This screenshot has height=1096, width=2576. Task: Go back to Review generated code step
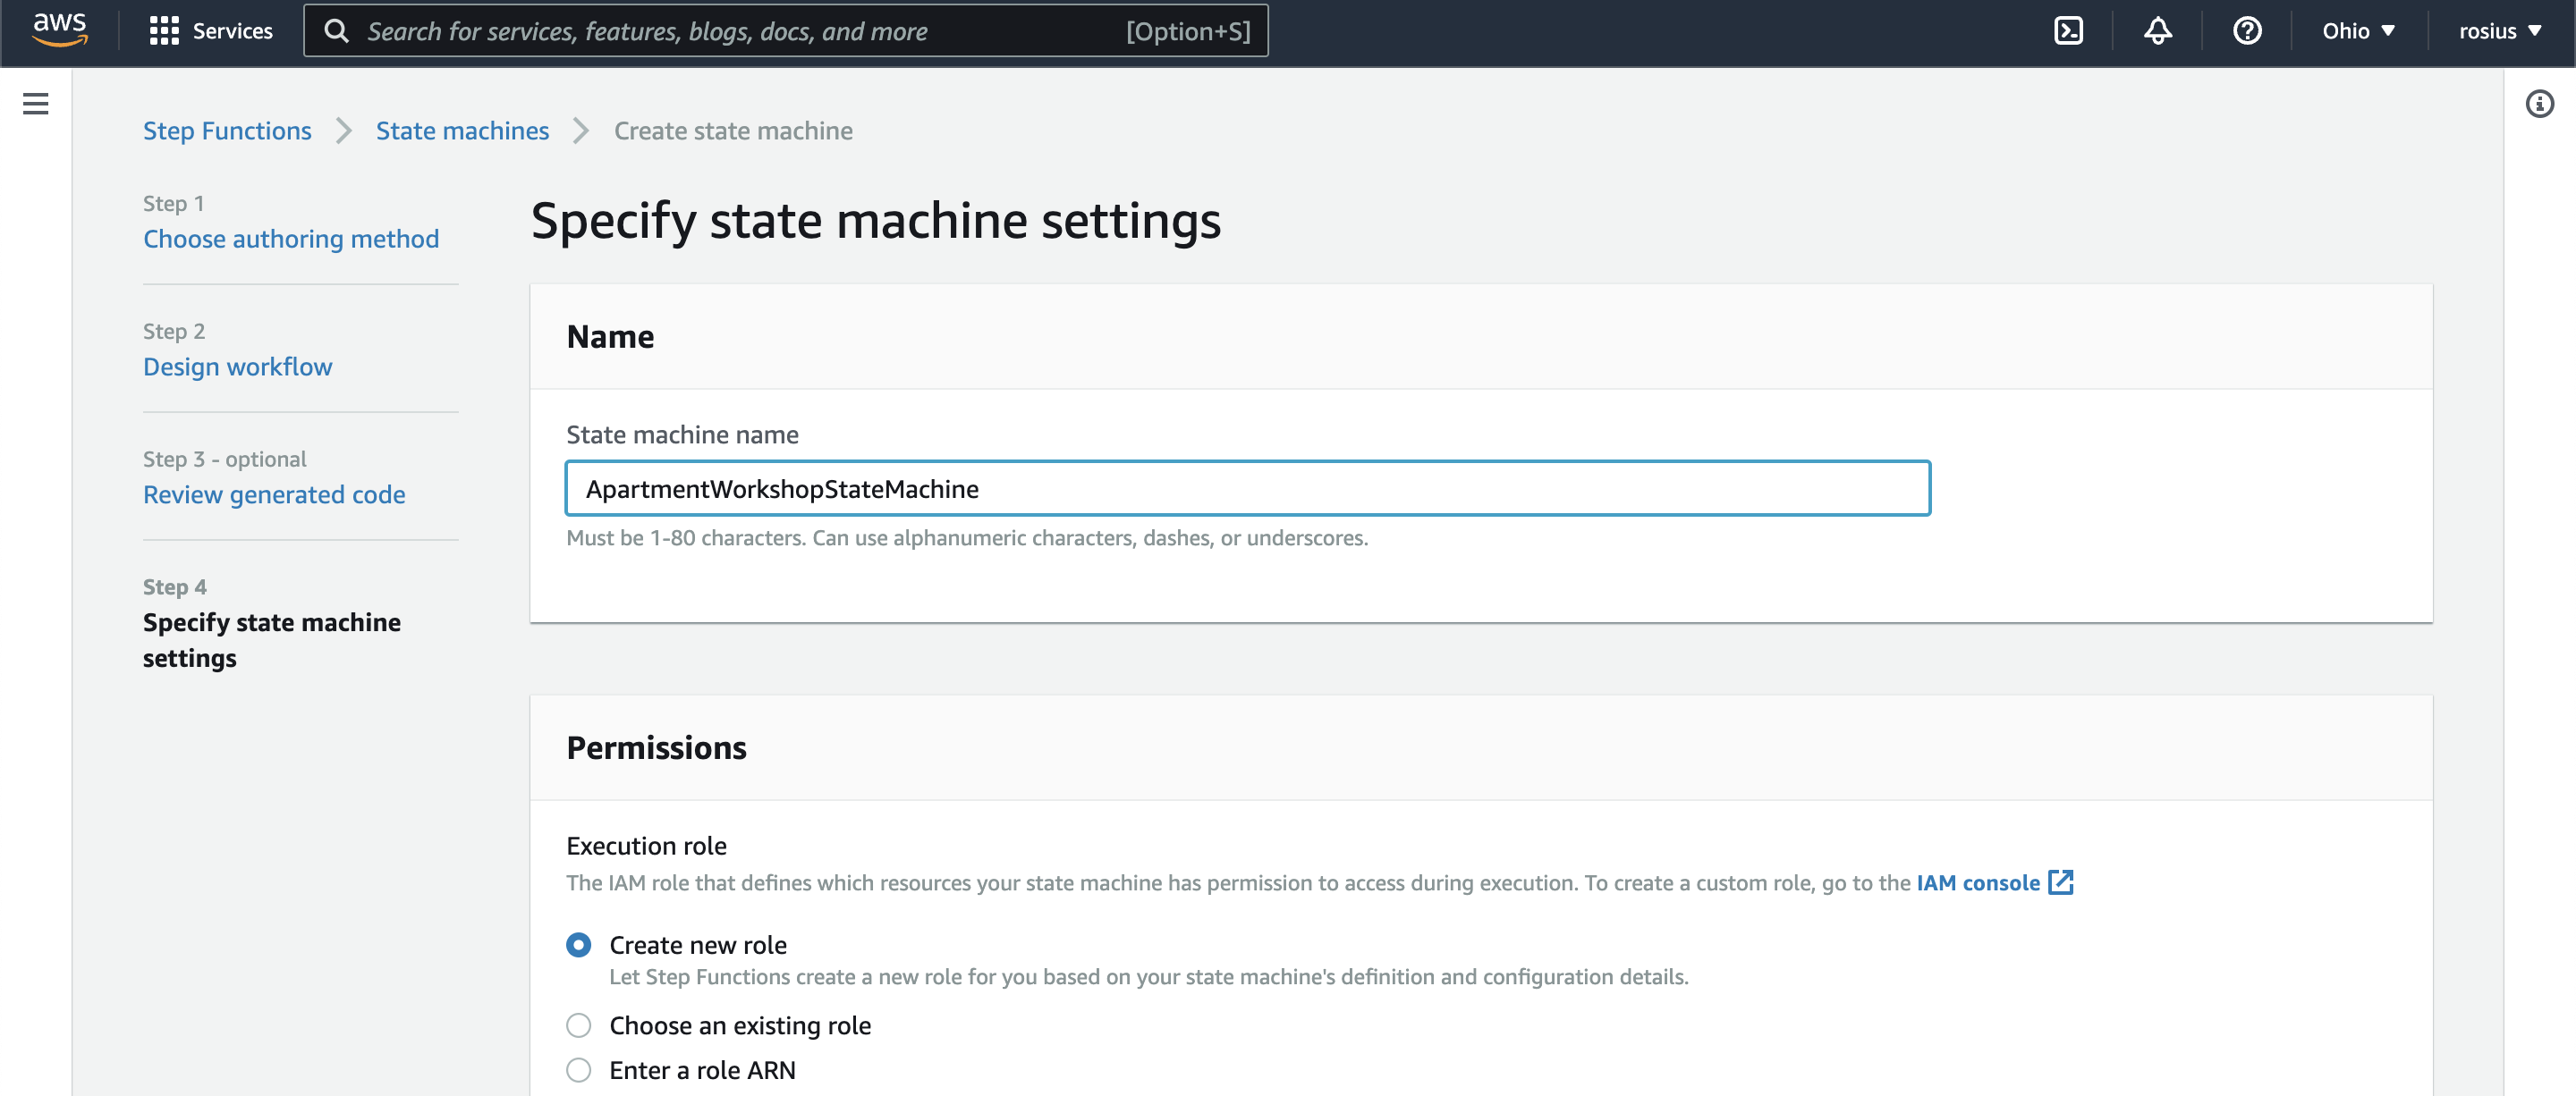click(x=274, y=494)
